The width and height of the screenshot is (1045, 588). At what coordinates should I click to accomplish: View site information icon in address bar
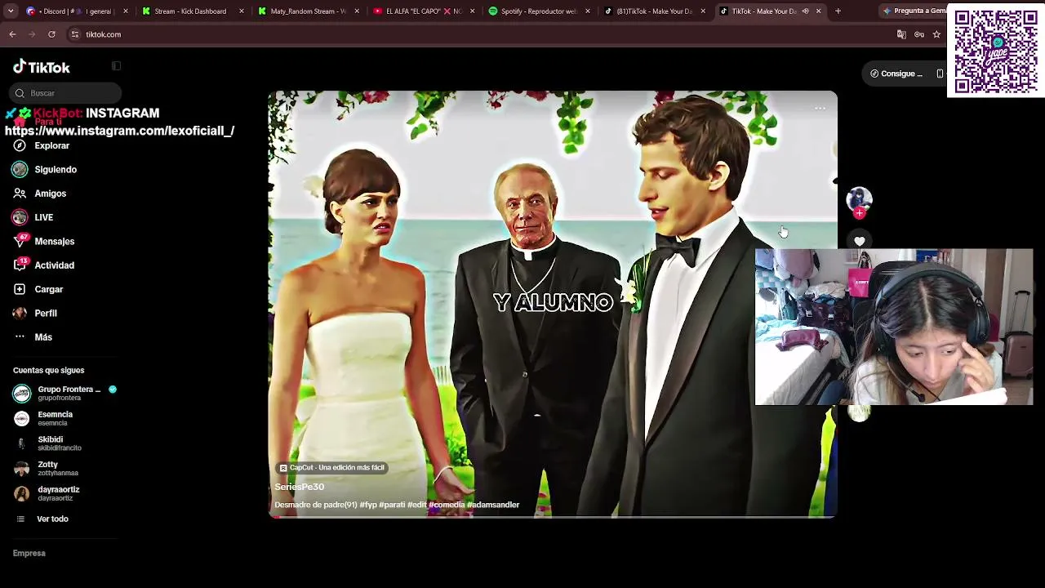[x=74, y=34]
